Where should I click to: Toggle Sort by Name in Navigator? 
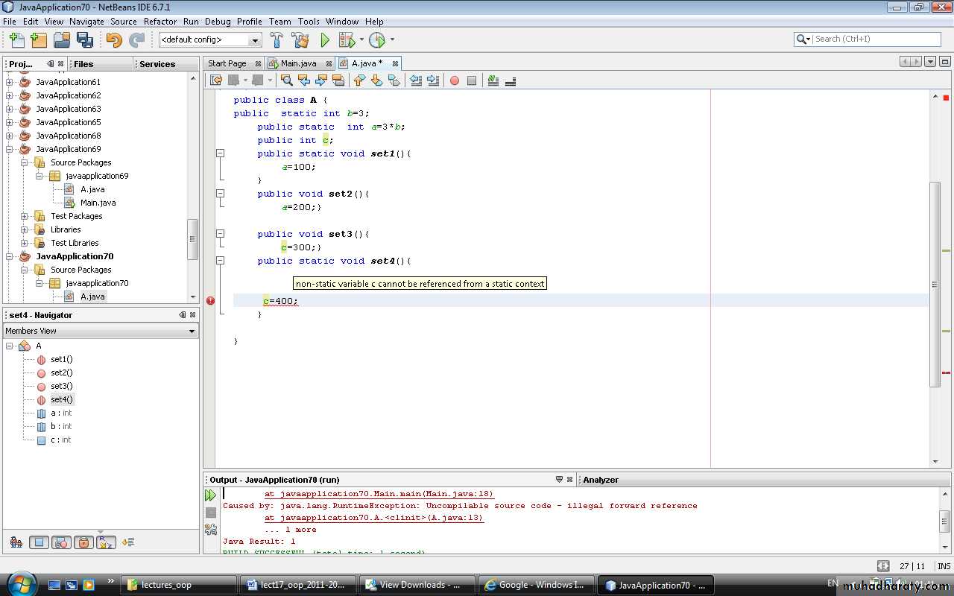pyautogui.click(x=106, y=542)
